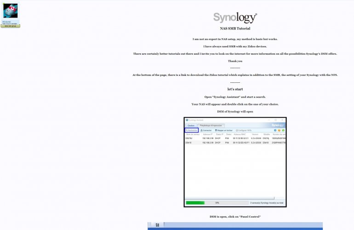Minimize the Synology Assistant window
The image size is (354, 230).
[269, 120]
